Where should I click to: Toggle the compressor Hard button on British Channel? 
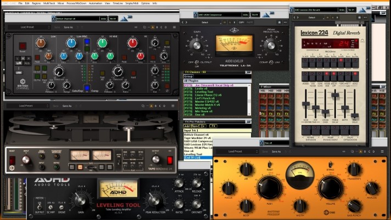133,74
